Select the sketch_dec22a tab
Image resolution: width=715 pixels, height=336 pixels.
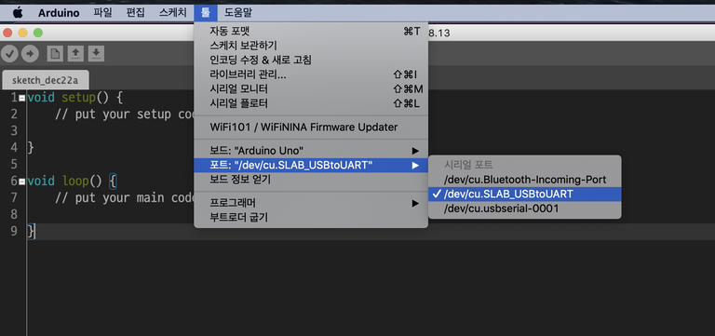(45, 81)
